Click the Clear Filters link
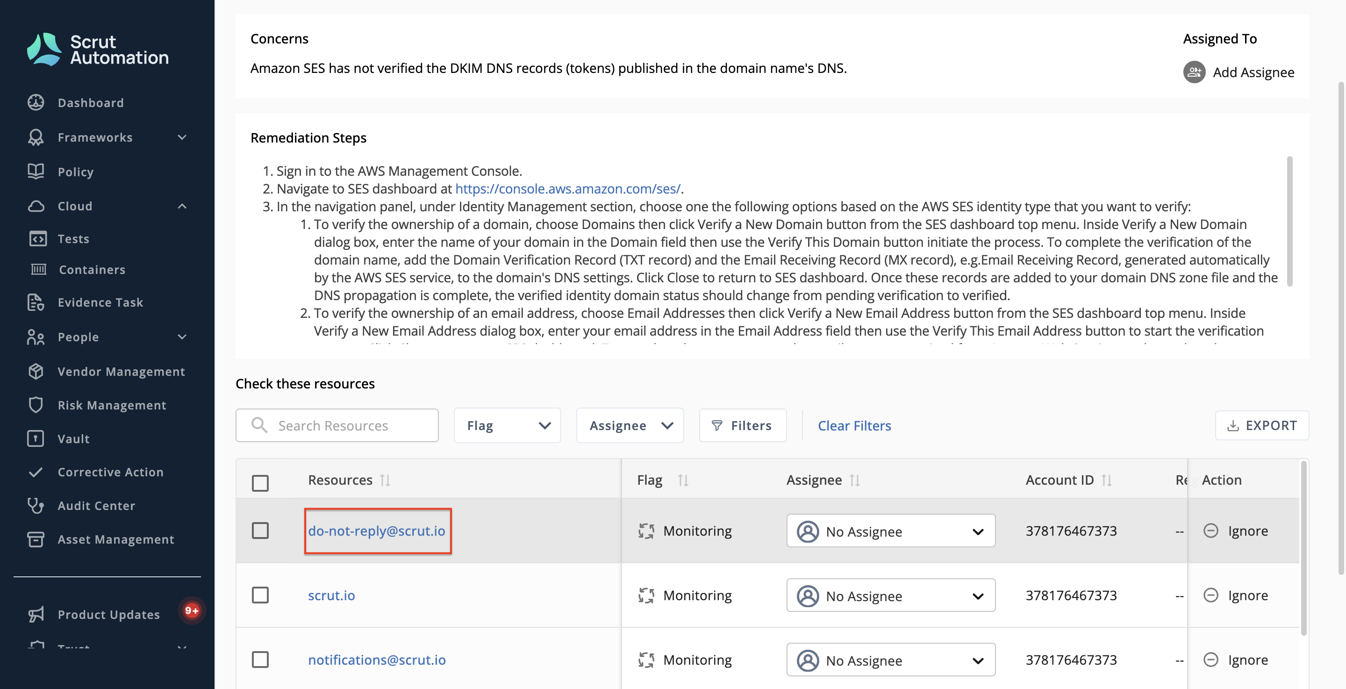 pos(854,425)
